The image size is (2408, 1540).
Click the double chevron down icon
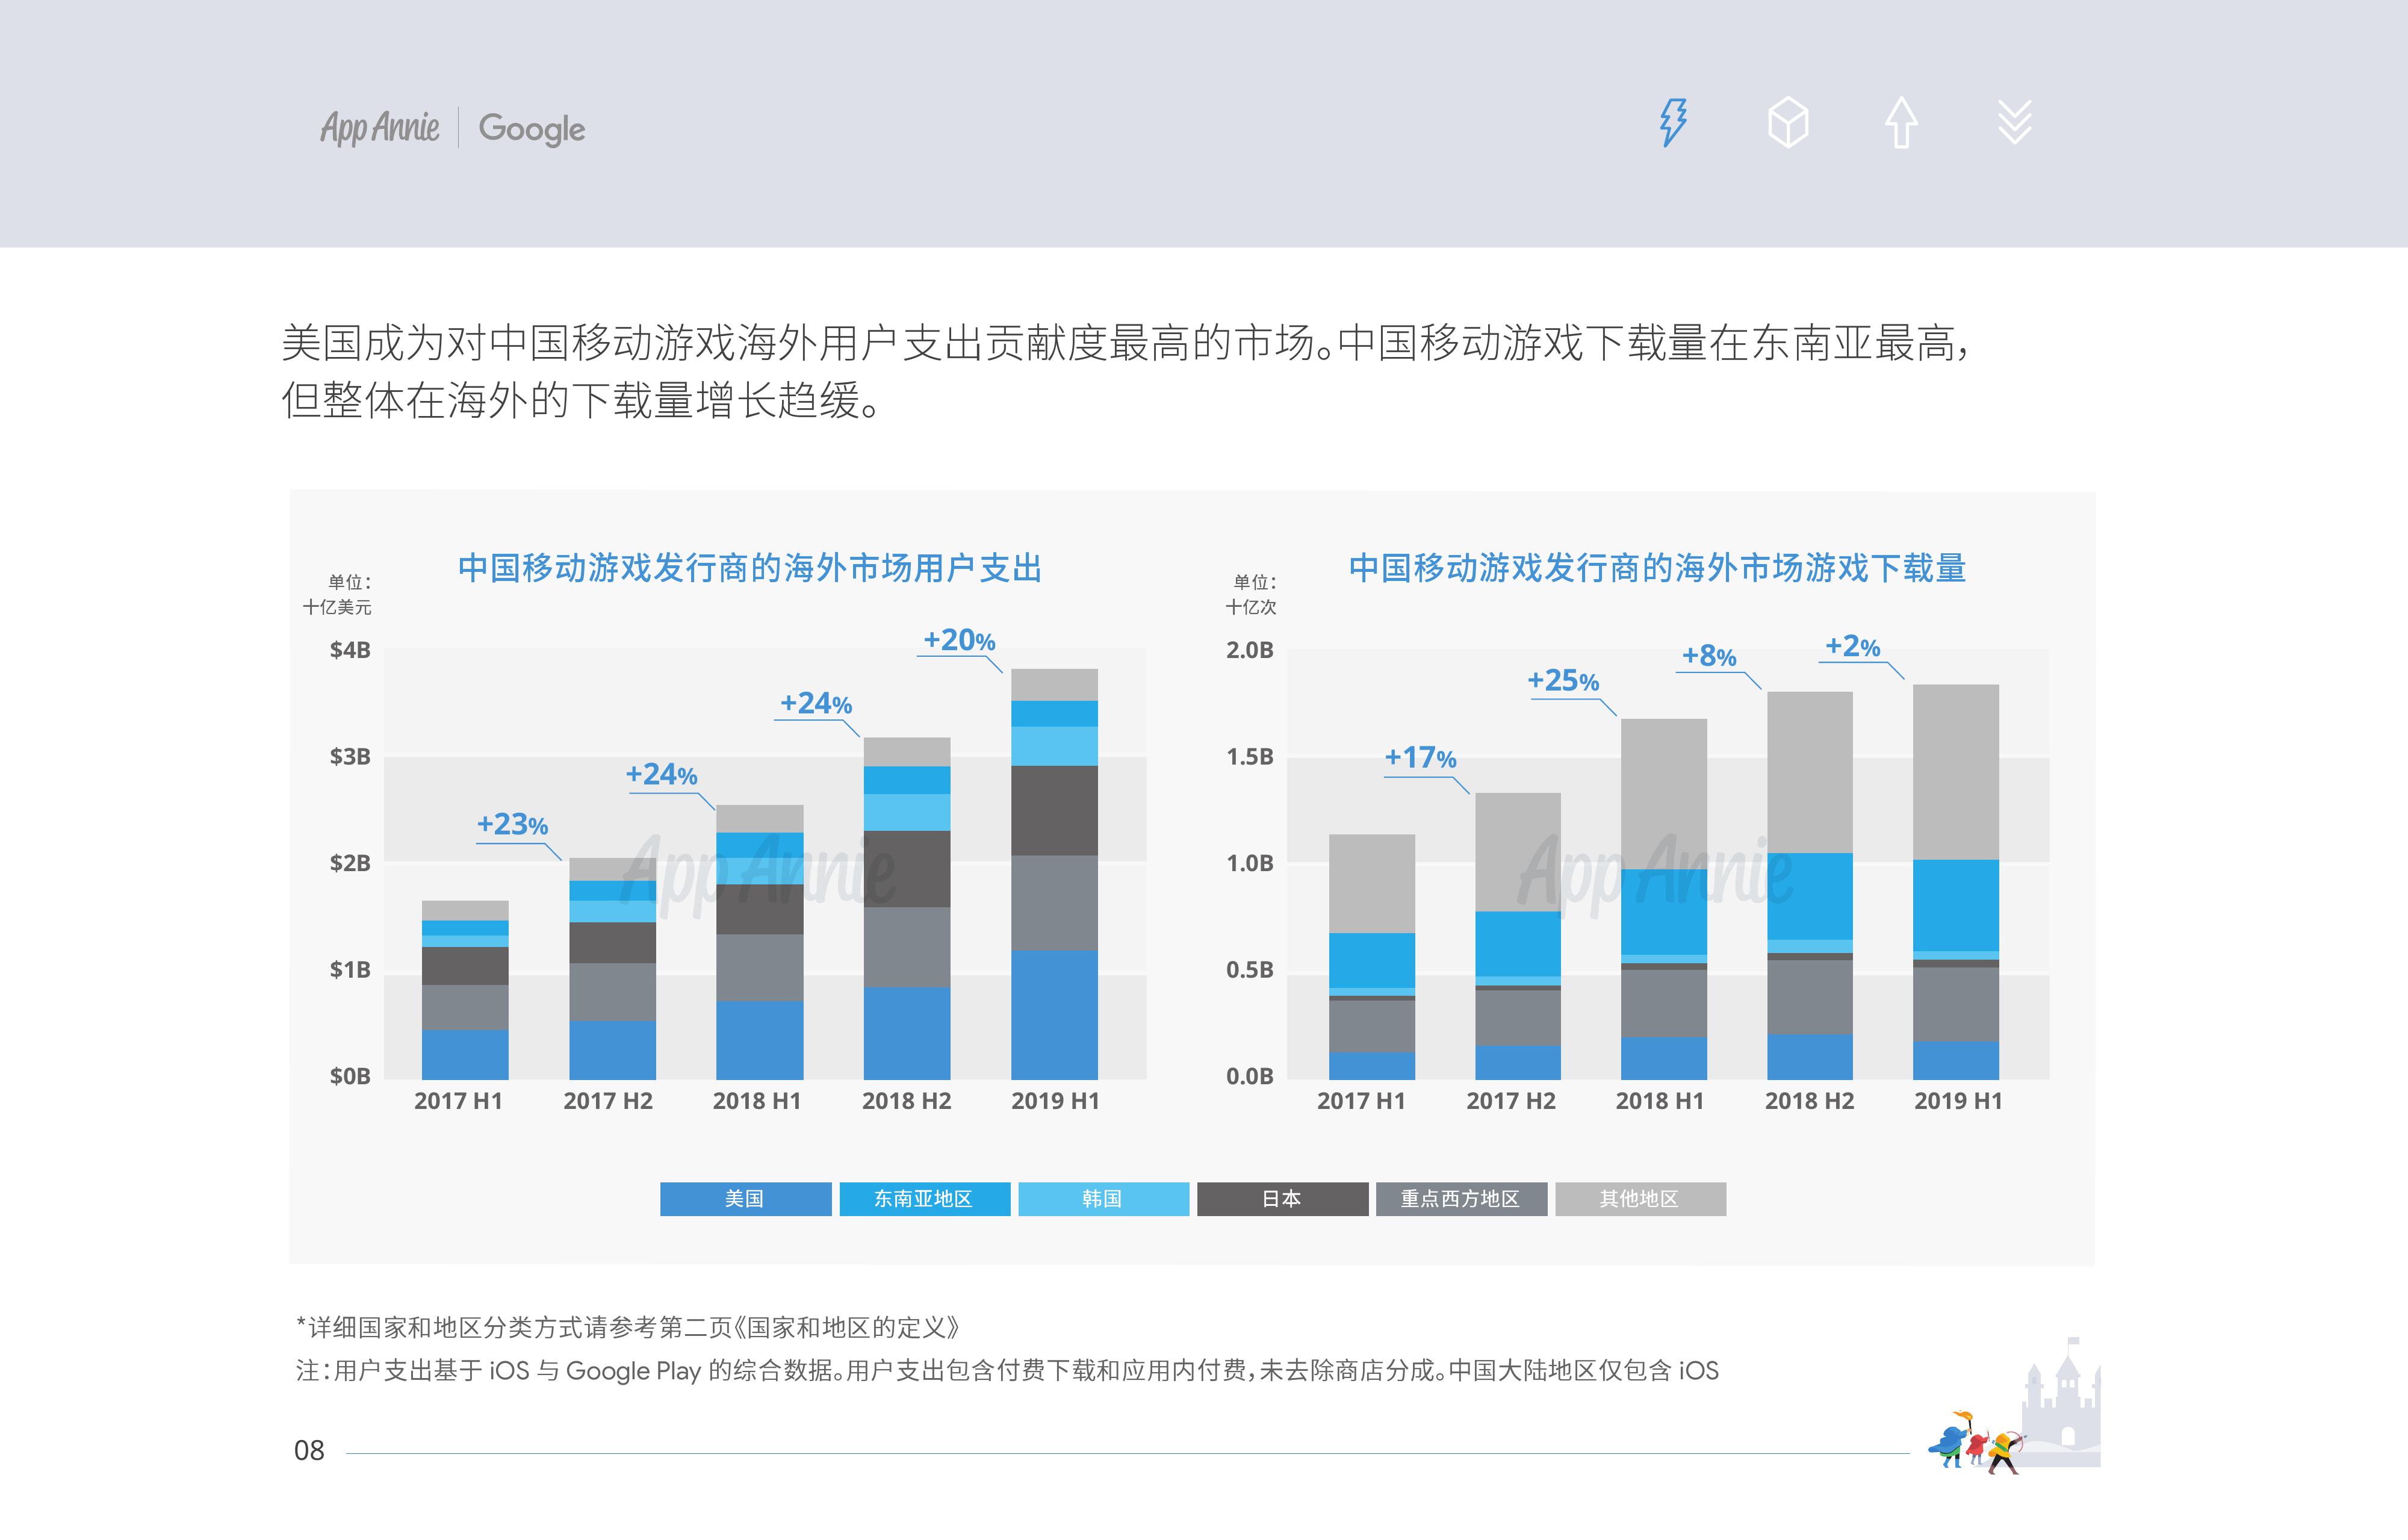click(x=2014, y=123)
